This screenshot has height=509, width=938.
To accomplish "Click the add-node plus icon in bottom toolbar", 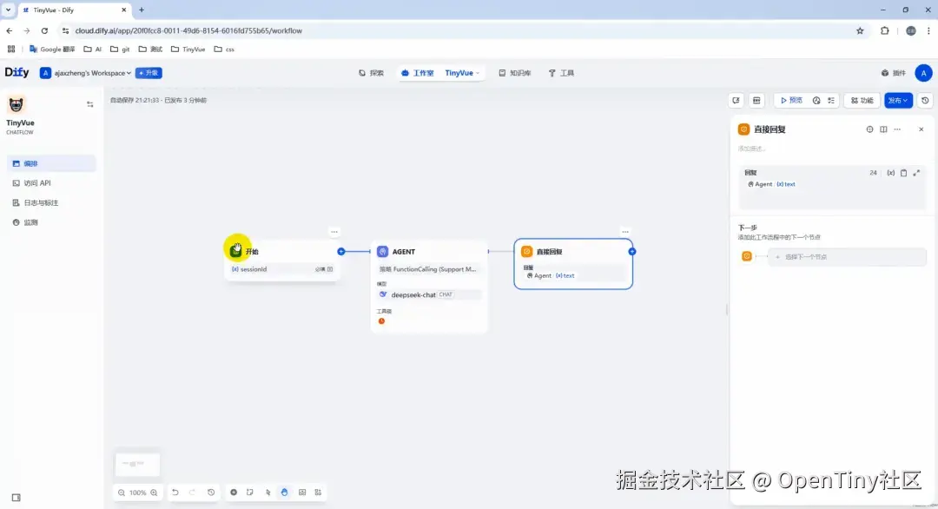I will 234,492.
